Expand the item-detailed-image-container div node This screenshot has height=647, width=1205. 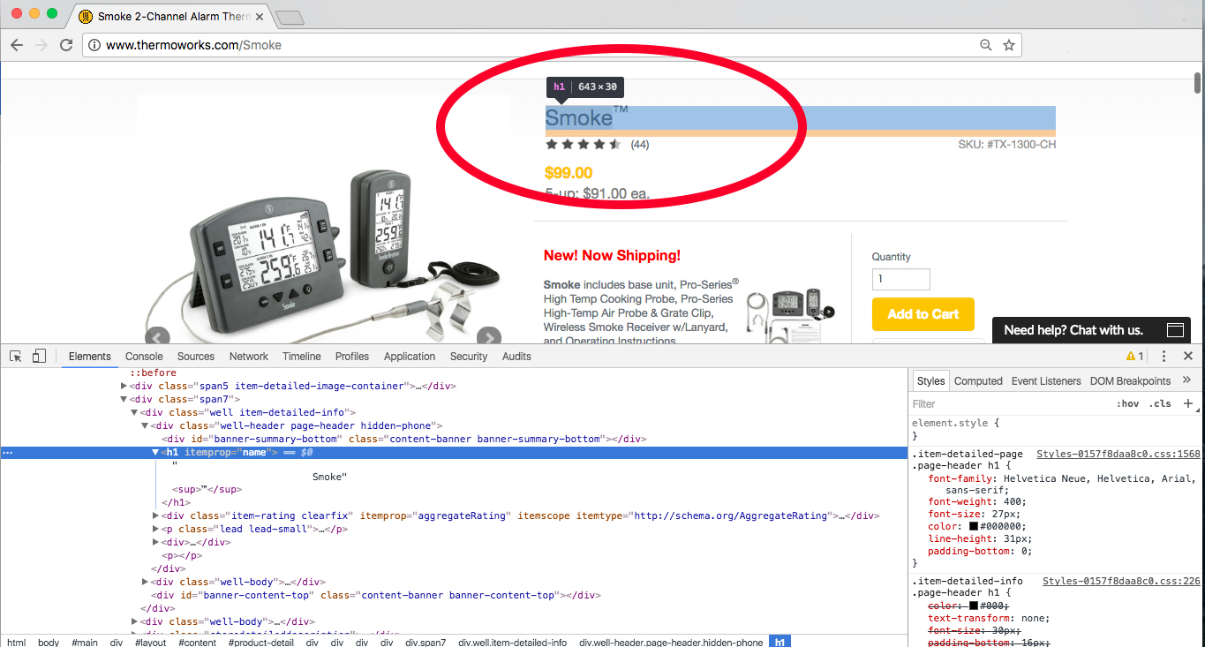pos(124,387)
